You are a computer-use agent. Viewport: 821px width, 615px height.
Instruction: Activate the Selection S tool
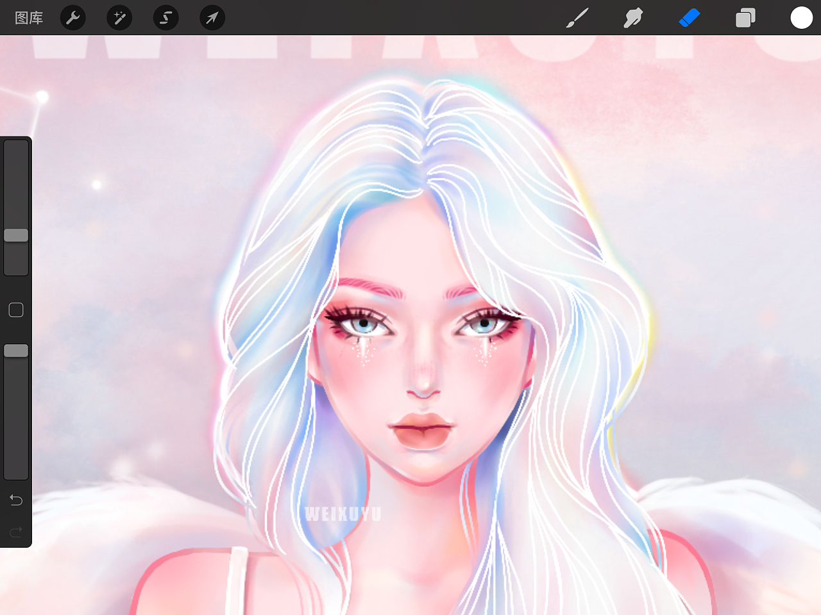tap(165, 18)
